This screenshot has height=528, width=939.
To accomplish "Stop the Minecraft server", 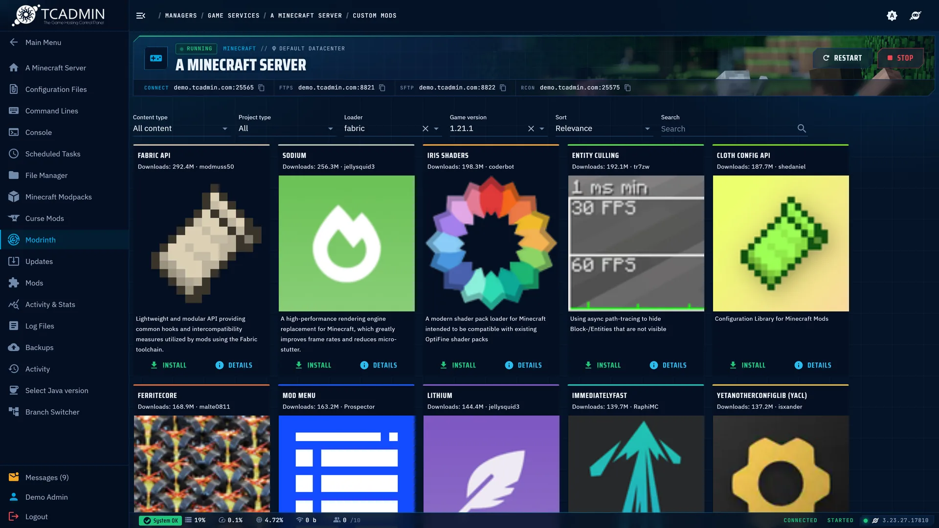I will 900,58.
